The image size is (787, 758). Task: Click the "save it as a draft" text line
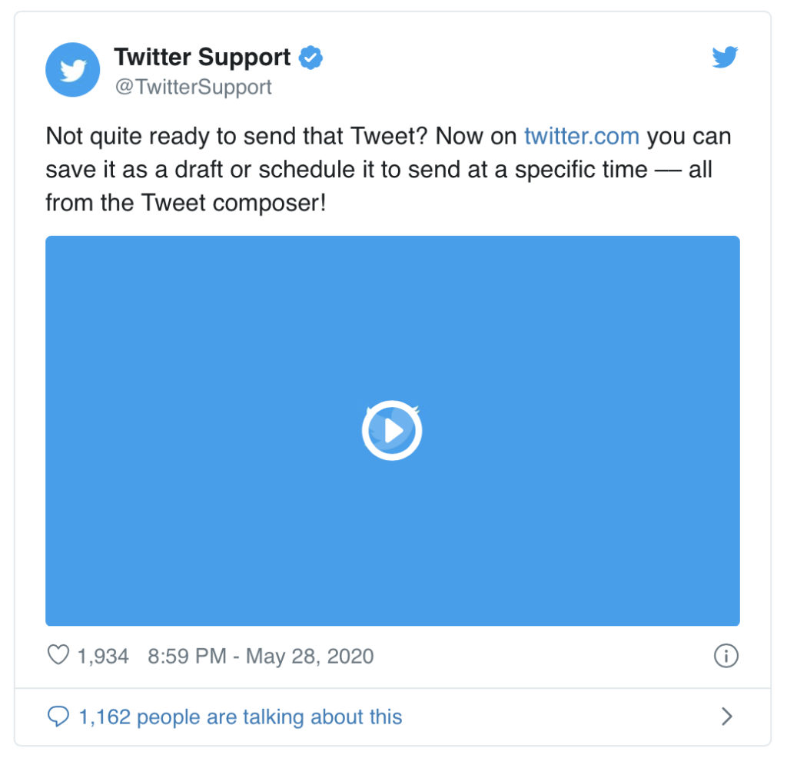[x=379, y=170]
